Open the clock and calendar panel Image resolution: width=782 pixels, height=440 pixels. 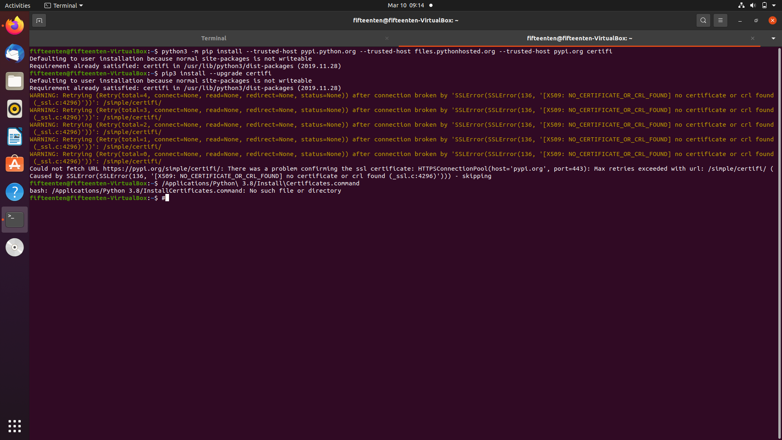coord(406,5)
